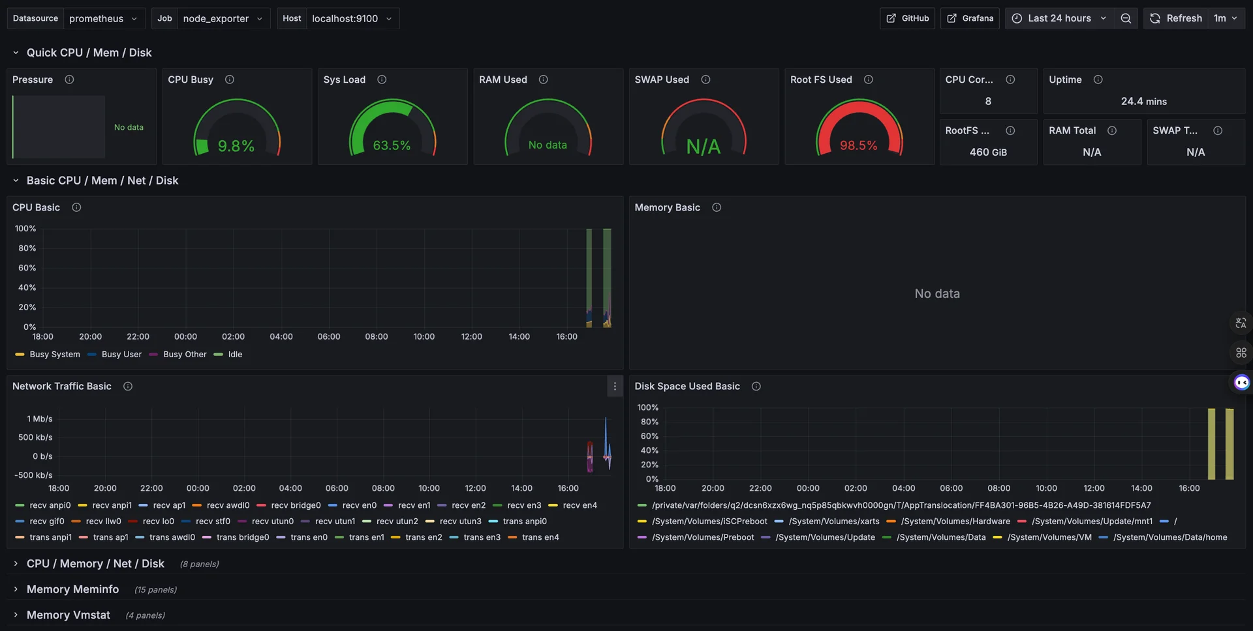Viewport: 1253px width, 631px height.
Task: Expand the Memory Vmstat row
Action: pos(68,615)
